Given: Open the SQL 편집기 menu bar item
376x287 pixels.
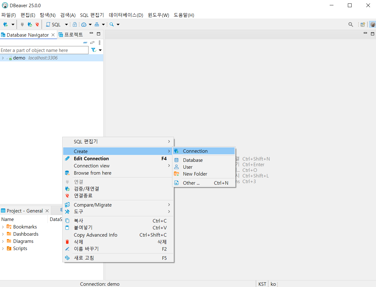Looking at the screenshot, I should click(x=92, y=15).
